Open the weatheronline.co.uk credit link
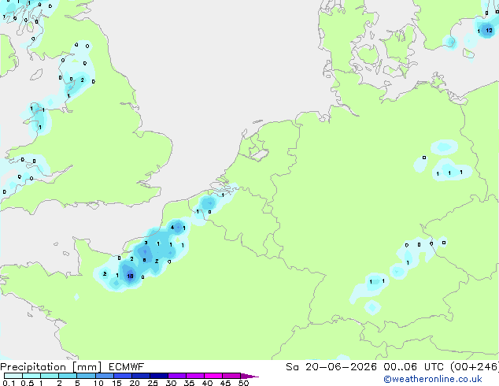Screen dimensions: 499x386 point(433,379)
